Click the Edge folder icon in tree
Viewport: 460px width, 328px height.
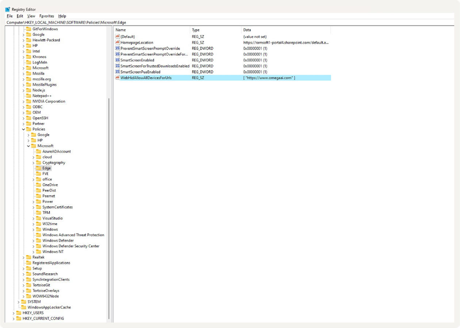pos(38,168)
